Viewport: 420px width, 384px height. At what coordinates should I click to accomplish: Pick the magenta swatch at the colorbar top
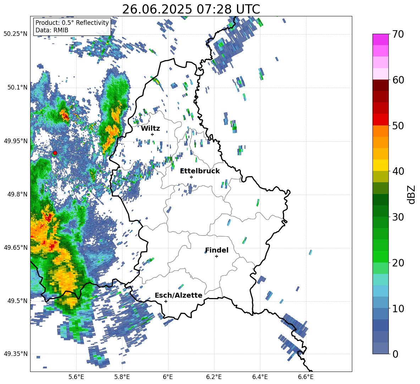pos(380,40)
